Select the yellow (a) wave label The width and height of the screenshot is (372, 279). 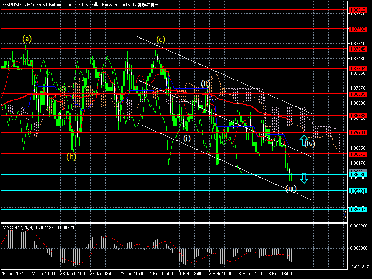tap(27, 39)
